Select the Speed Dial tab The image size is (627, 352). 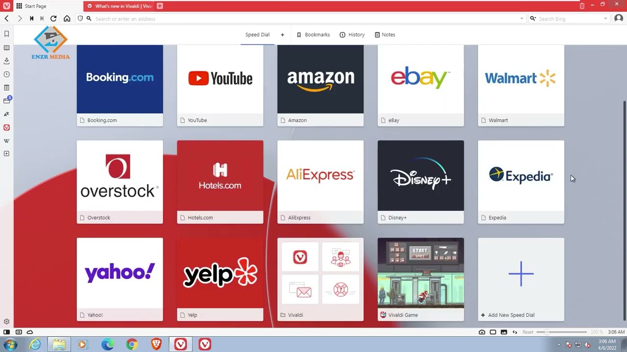point(257,35)
